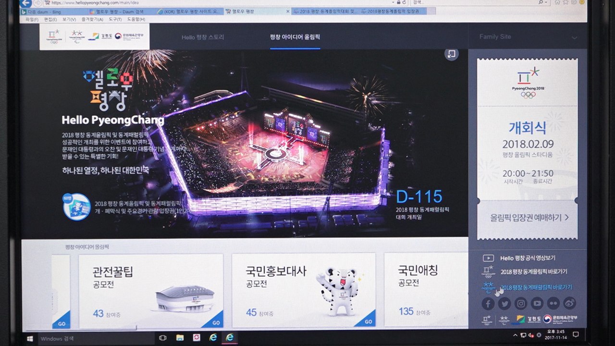The width and height of the screenshot is (615, 346).
Task: Click the PyeongChang 2018 emblem on the ticket card
Action: (x=528, y=82)
